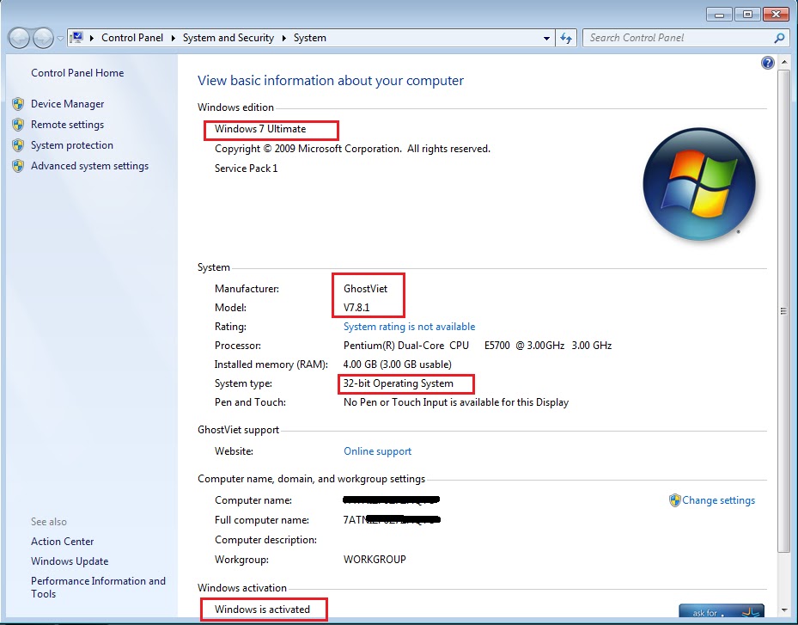Click the Help question mark icon
798x625 pixels.
pos(767,62)
